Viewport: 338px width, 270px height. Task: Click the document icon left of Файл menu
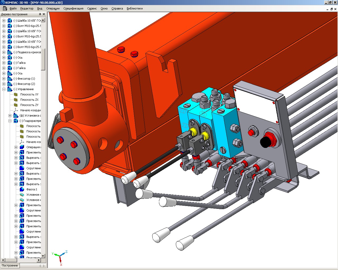(x=5, y=8)
